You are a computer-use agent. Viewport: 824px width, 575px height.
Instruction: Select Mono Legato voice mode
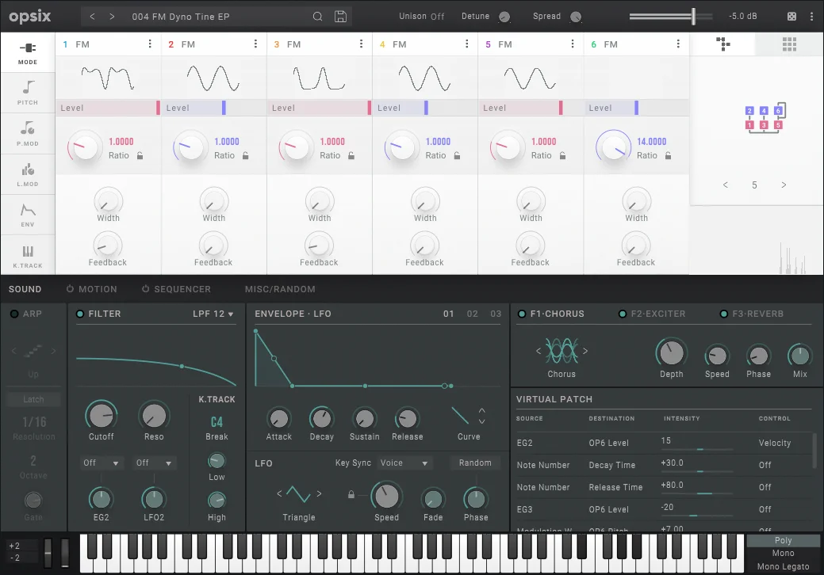[x=783, y=566]
